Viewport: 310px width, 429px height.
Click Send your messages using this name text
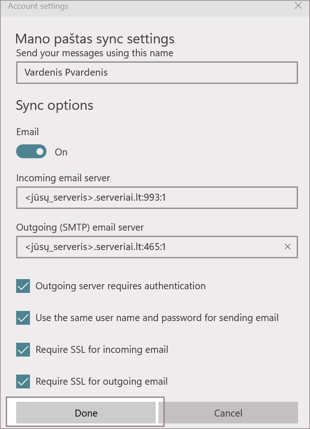click(x=94, y=53)
